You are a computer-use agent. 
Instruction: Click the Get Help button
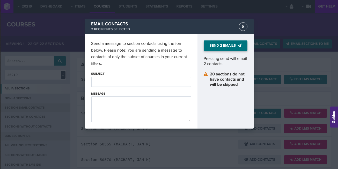coord(326,6)
